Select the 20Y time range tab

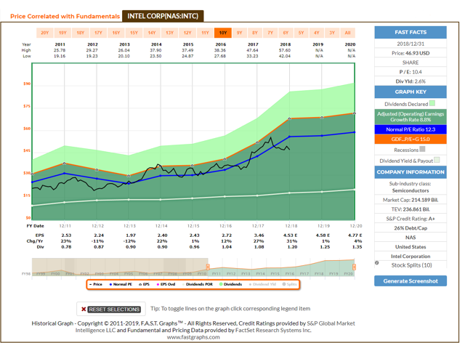click(45, 33)
